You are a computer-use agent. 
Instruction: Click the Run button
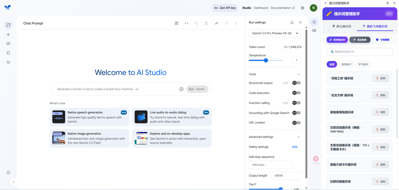(197, 89)
